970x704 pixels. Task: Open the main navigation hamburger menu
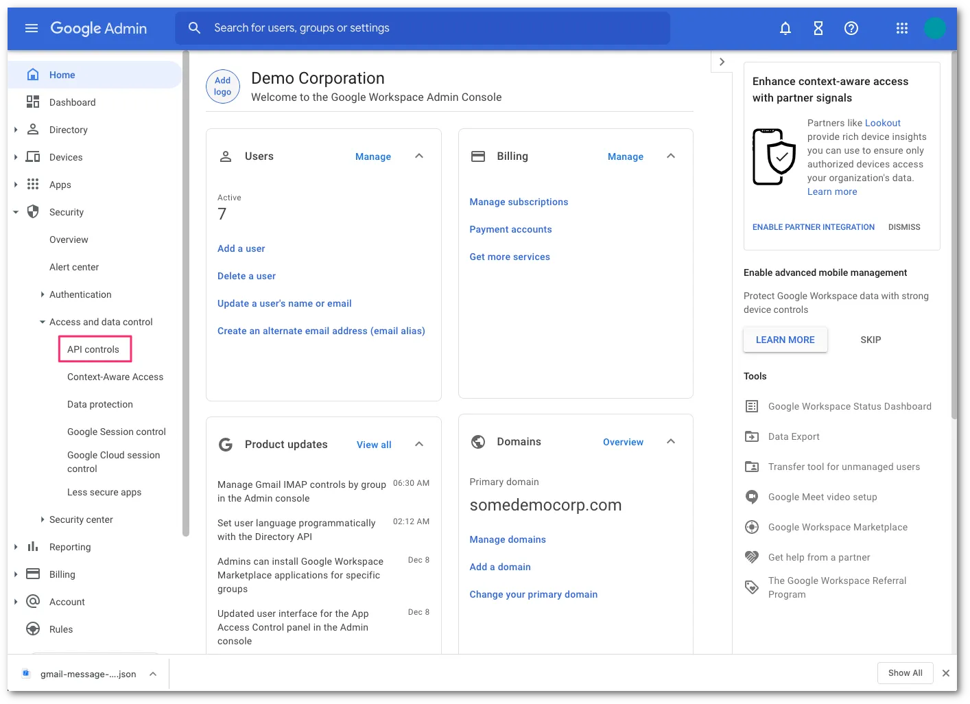pyautogui.click(x=31, y=28)
